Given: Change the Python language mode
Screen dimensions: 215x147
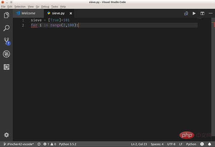Looking at the screenshot, I should coord(191,144).
